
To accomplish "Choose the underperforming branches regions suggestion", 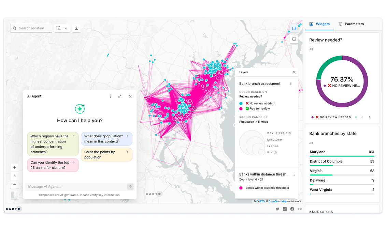I will 53,144.
